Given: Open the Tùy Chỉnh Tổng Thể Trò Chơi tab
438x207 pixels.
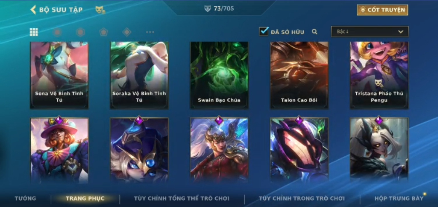Looking at the screenshot, I should click(182, 198).
